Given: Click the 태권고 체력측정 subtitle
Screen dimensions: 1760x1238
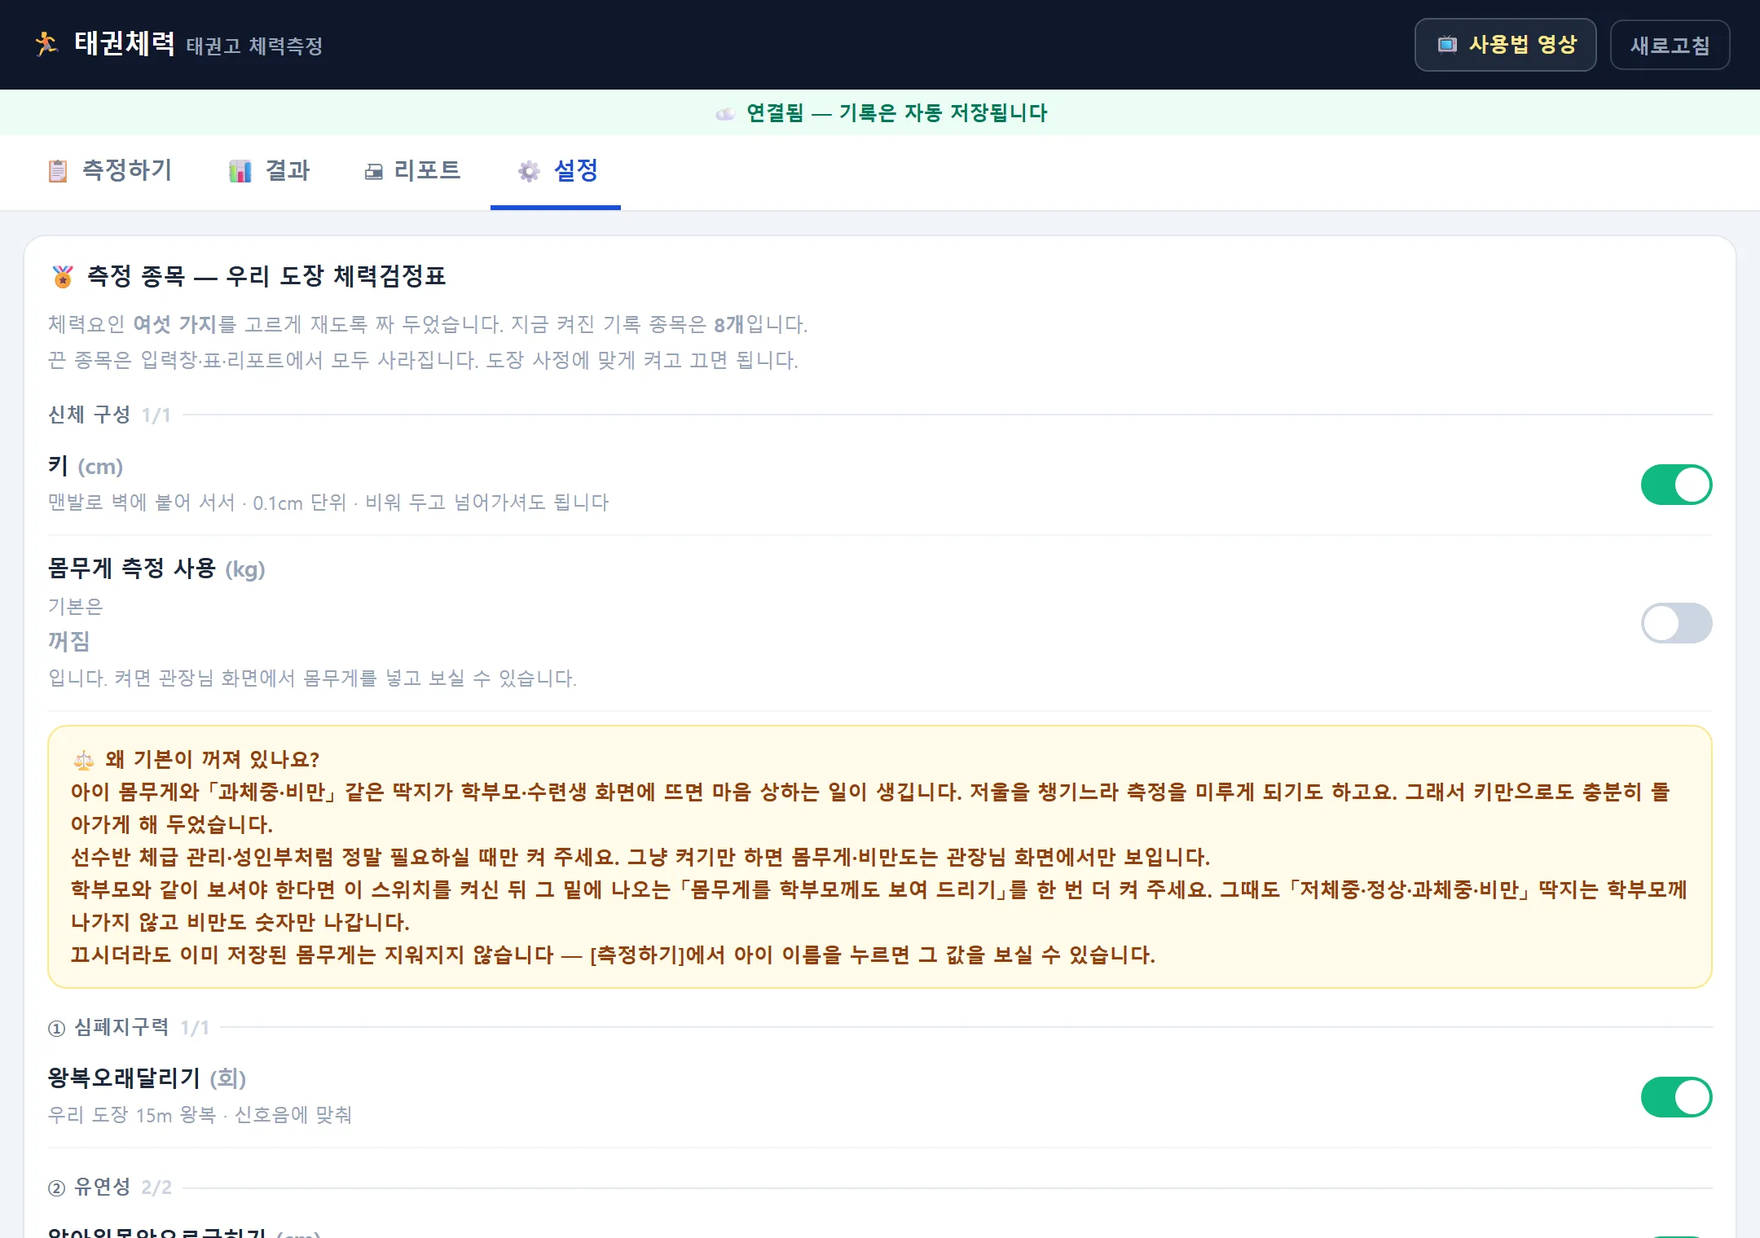Looking at the screenshot, I should (x=254, y=46).
